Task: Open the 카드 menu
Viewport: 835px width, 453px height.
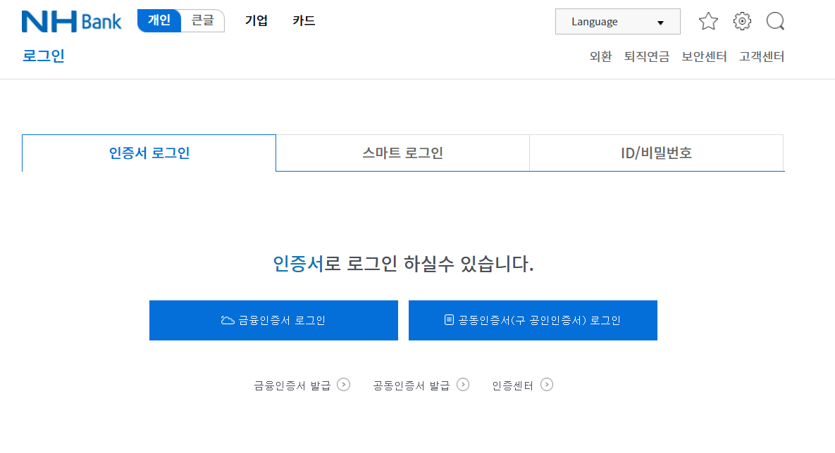Action: (303, 21)
